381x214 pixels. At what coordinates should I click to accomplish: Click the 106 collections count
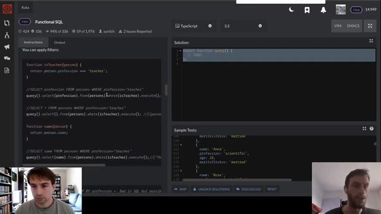click(x=36, y=32)
